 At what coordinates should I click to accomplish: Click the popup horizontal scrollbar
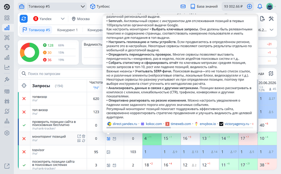click(138, 128)
